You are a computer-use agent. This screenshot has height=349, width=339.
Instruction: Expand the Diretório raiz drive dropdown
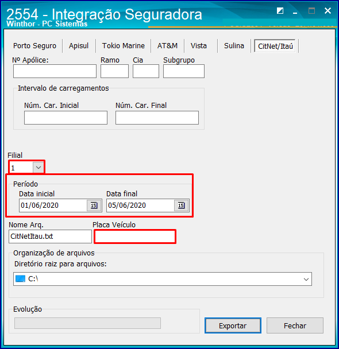[x=306, y=279]
